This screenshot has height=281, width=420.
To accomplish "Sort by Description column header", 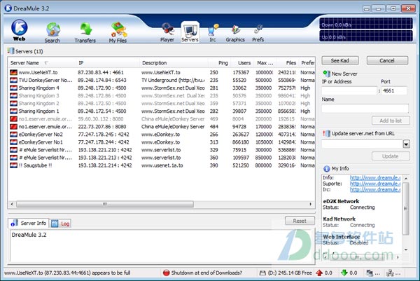I will (x=174, y=63).
